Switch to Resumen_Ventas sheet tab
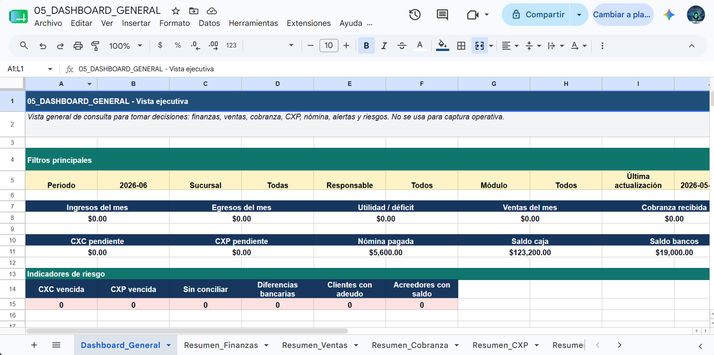Viewport: 714px width, 355px height. 315,345
